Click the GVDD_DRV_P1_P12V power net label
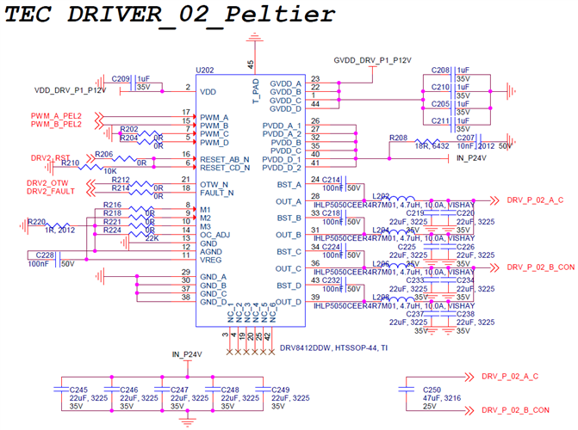The image size is (578, 430). [x=372, y=60]
